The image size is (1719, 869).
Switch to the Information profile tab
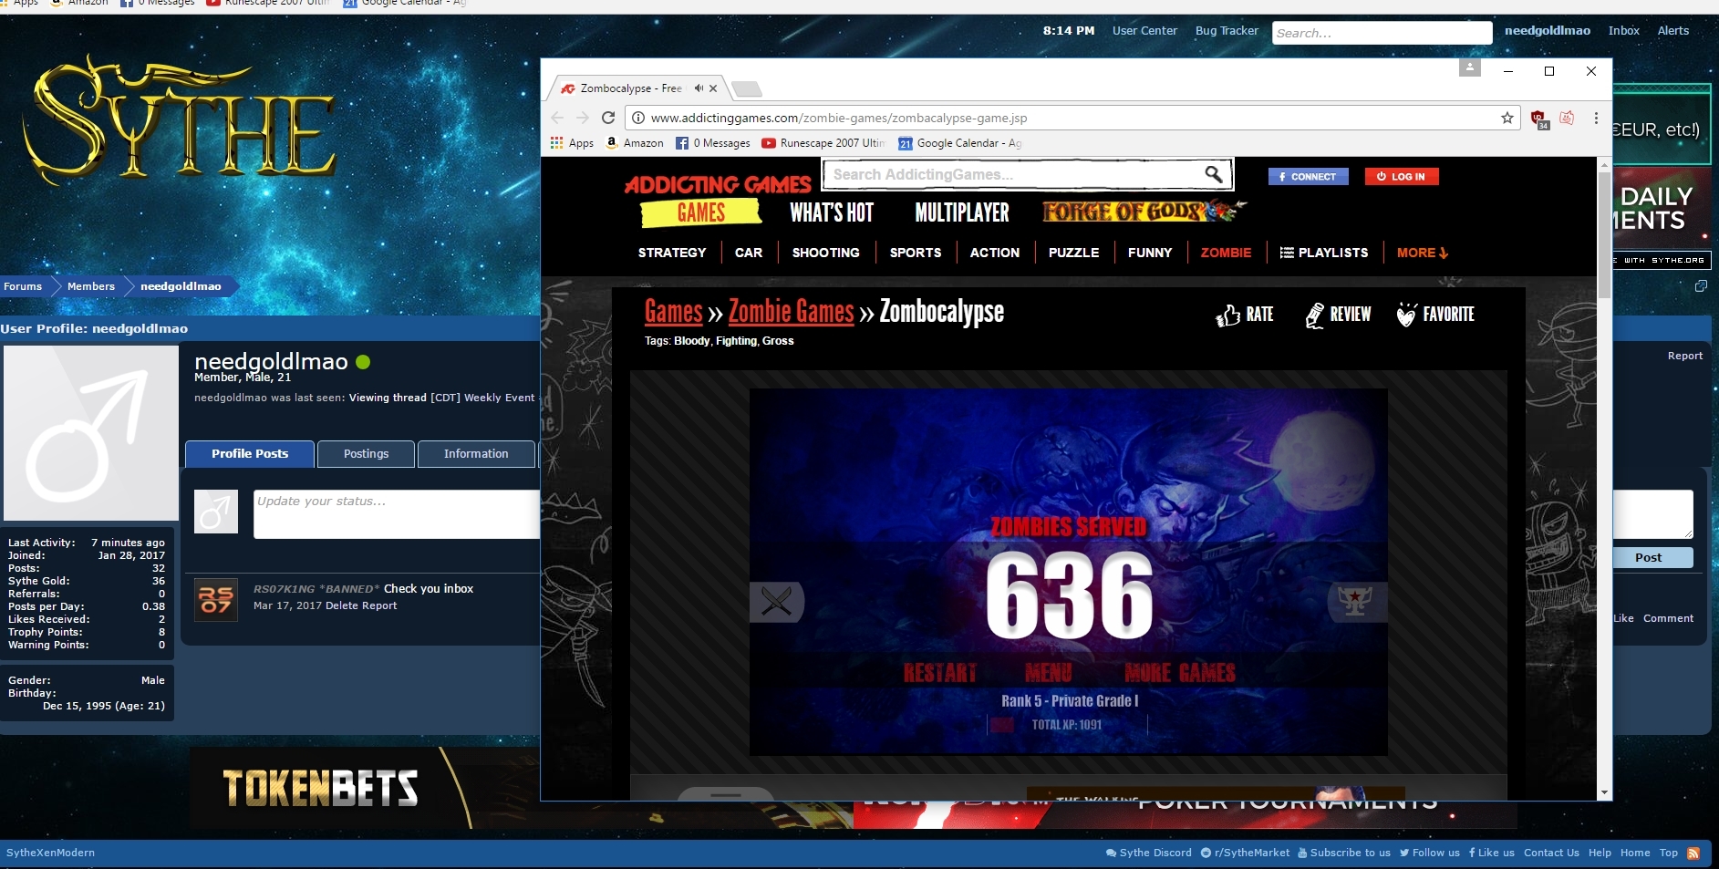(x=476, y=454)
